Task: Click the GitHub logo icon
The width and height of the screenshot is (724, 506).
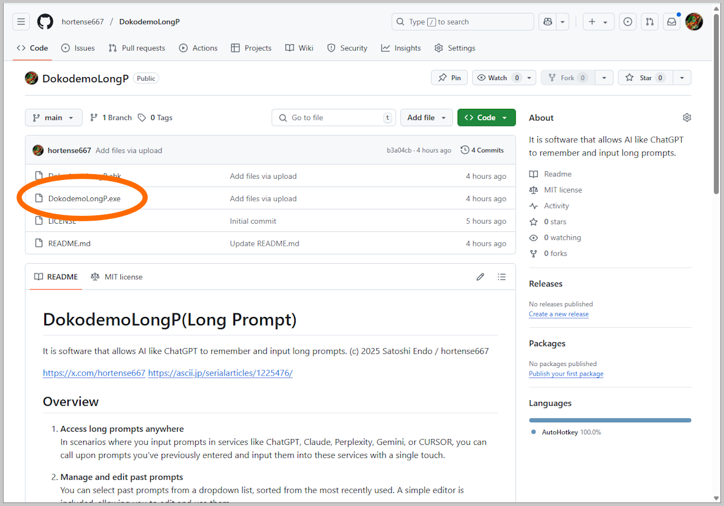Action: tap(45, 22)
